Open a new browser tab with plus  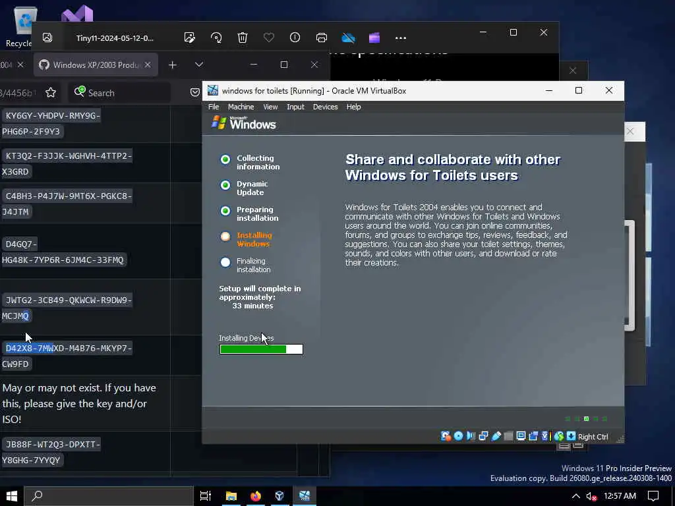click(172, 65)
